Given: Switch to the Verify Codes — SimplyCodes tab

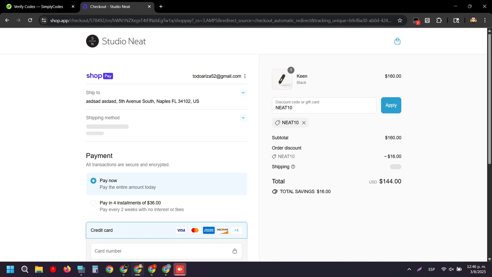Looking at the screenshot, I should (38, 7).
